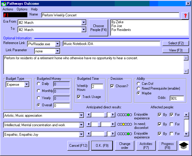Screen dimensions: 192x156
Task: Click description text box scroll down arrow
Action: (x=186, y=71)
